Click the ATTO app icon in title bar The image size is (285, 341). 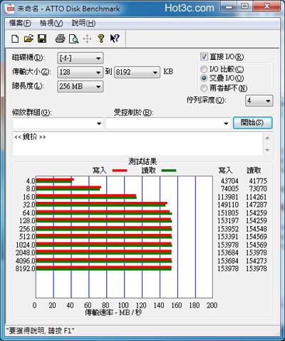click(x=10, y=9)
